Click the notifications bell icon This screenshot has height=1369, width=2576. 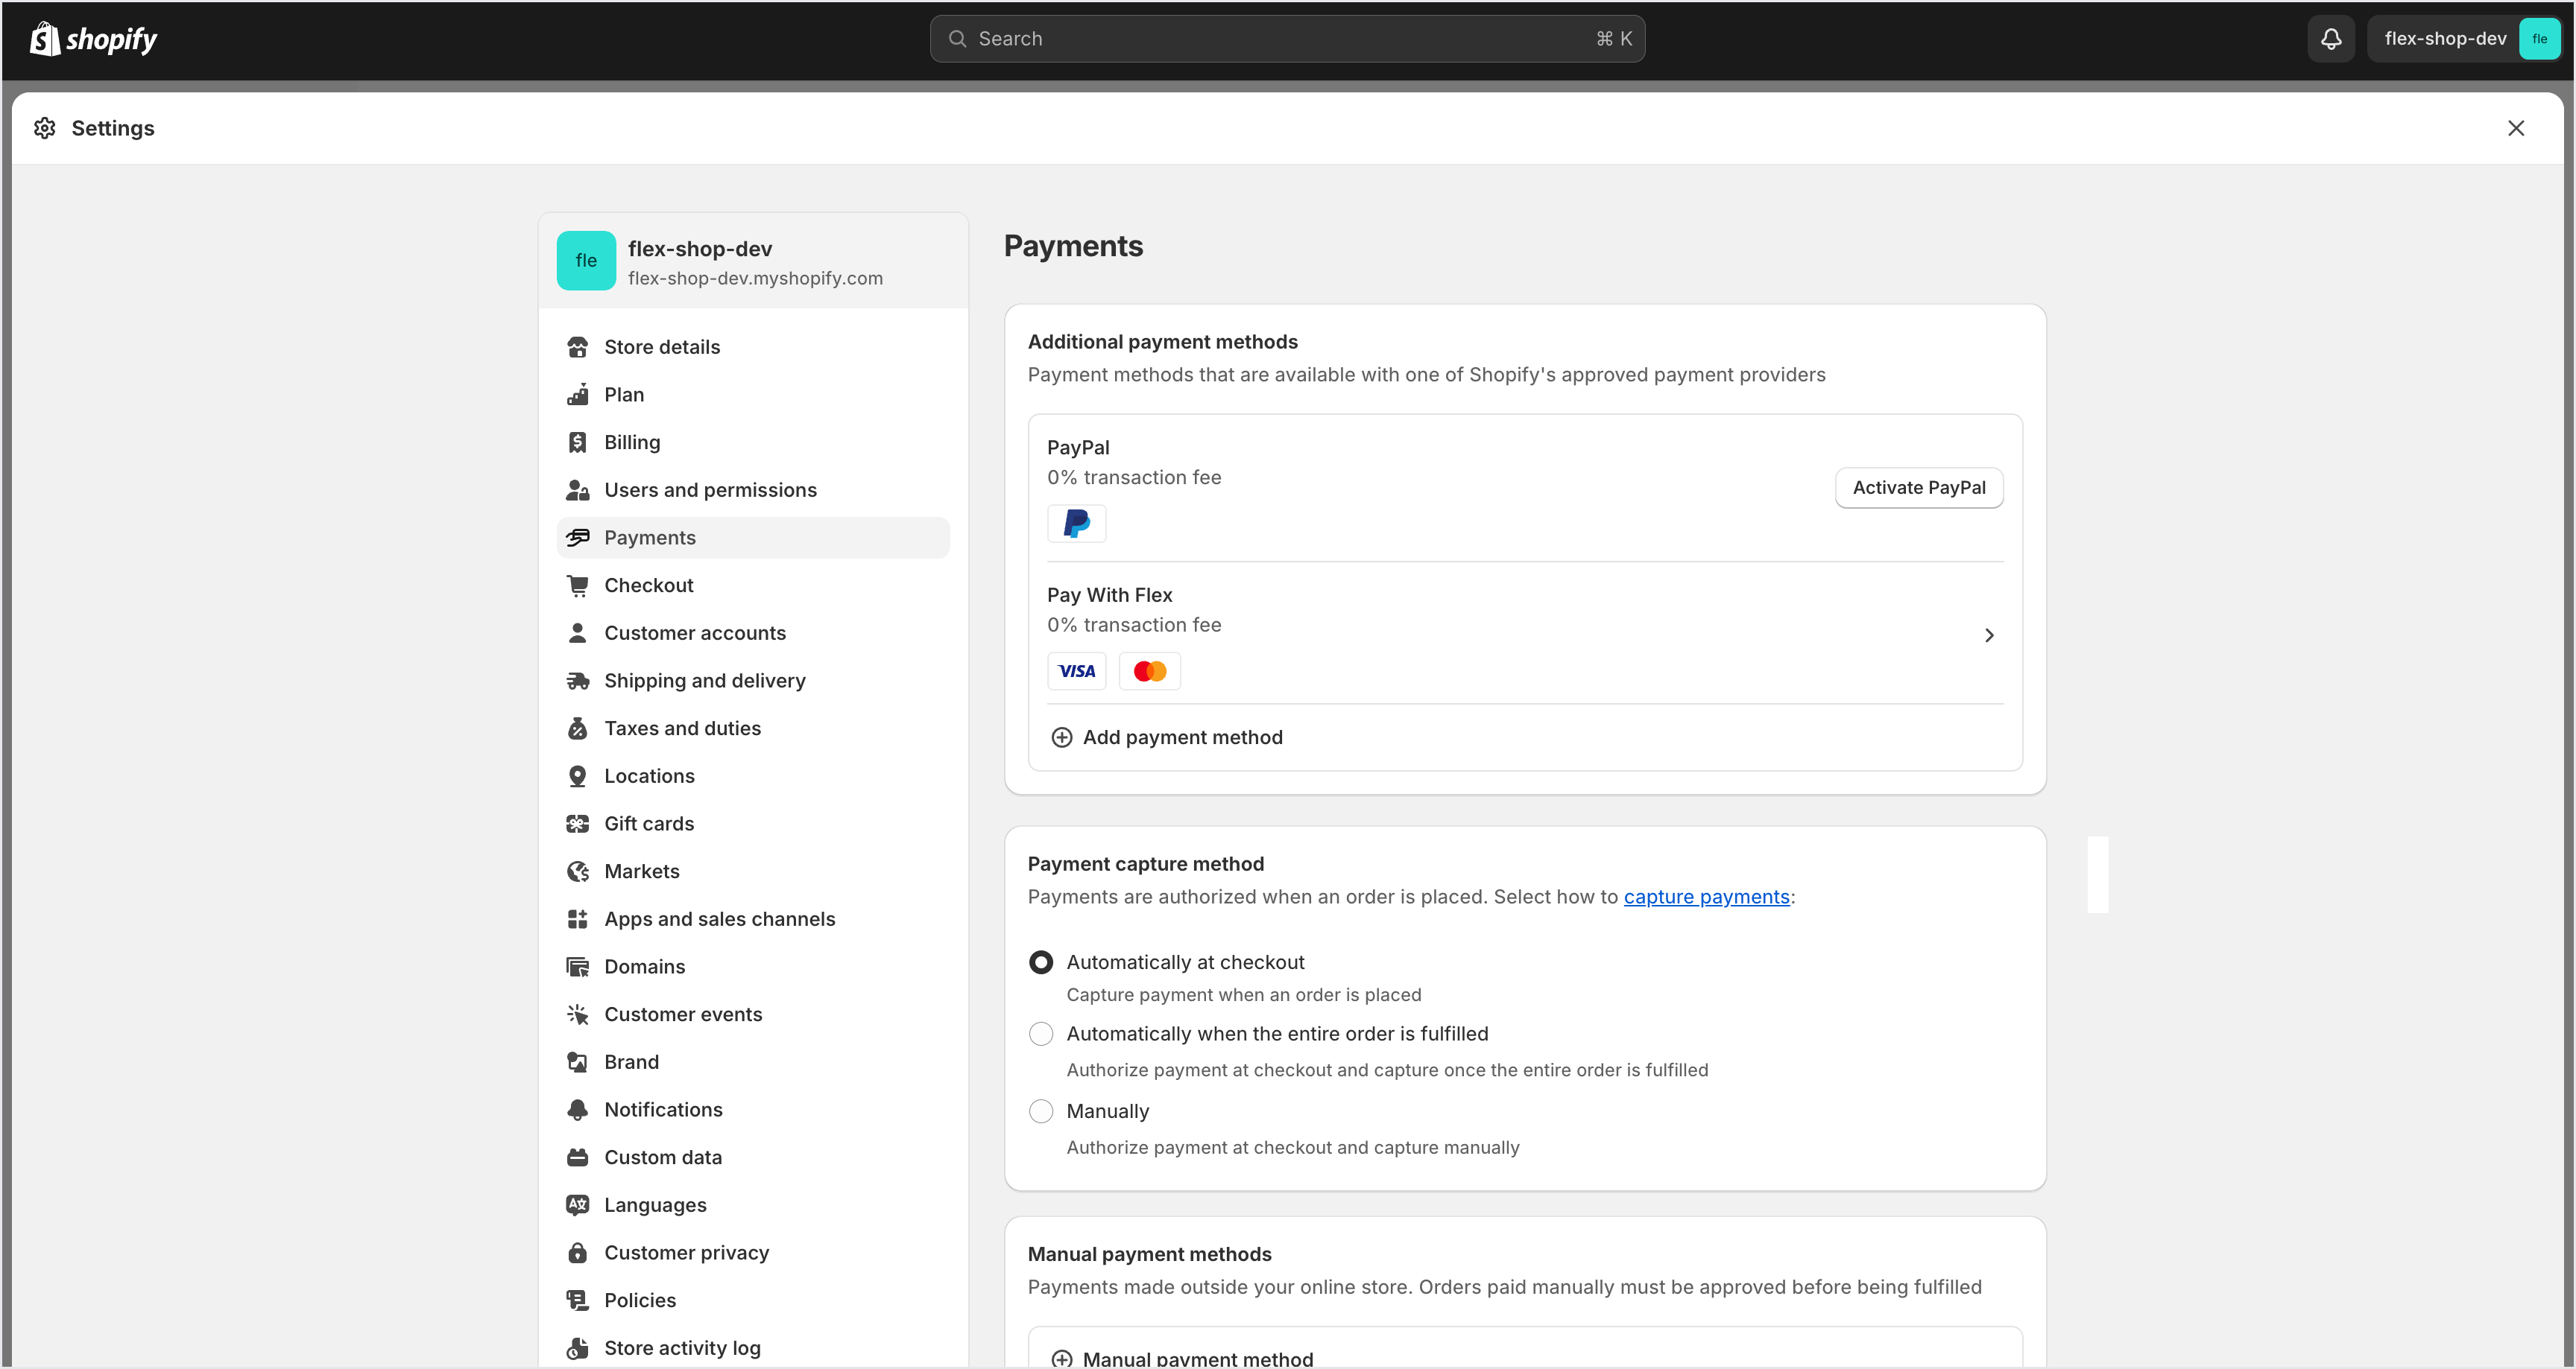2330,39
